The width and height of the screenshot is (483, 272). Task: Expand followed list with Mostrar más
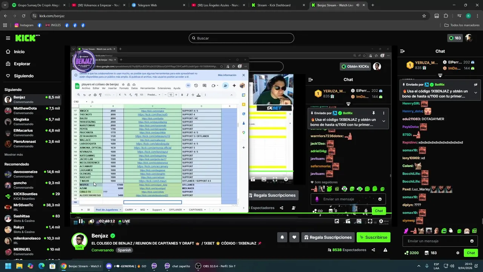14,155
